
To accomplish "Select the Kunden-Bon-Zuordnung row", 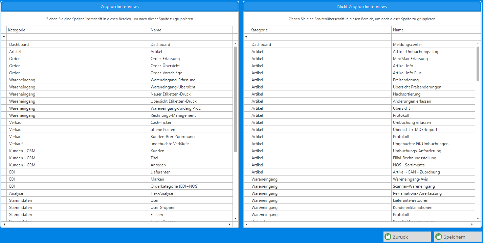I will [117, 137].
